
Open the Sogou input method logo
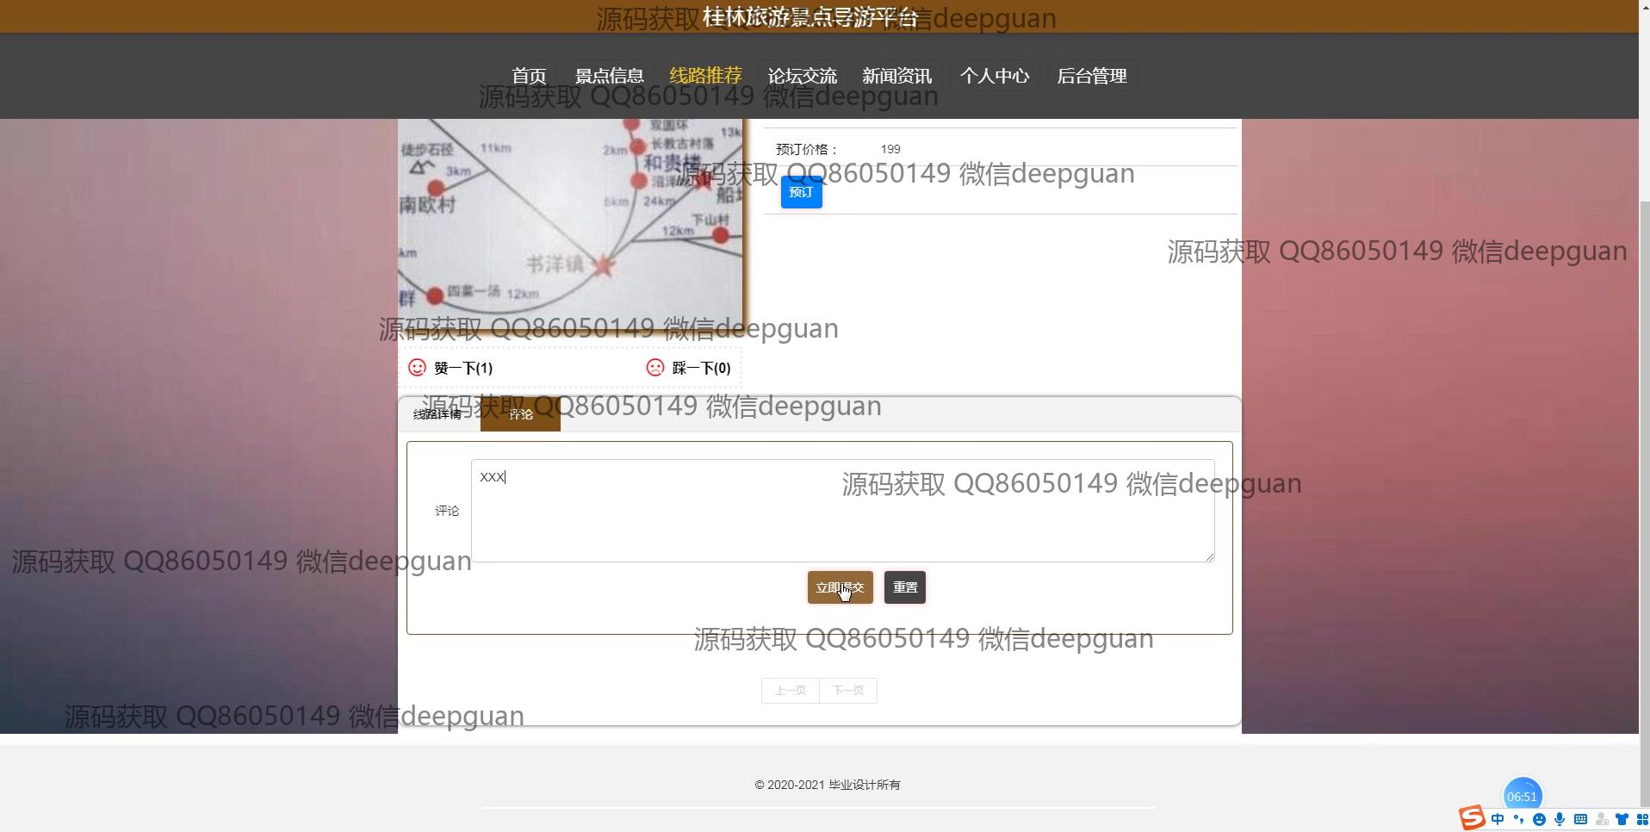(1471, 817)
